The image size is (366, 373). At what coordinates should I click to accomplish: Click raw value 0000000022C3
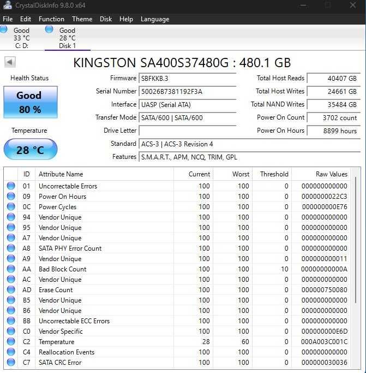tap(324, 197)
